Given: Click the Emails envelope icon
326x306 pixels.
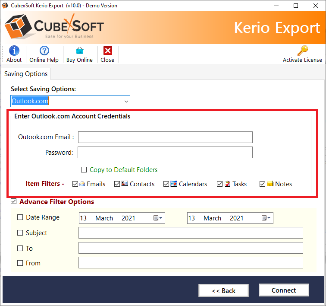Looking at the screenshot, I should [x=82, y=184].
